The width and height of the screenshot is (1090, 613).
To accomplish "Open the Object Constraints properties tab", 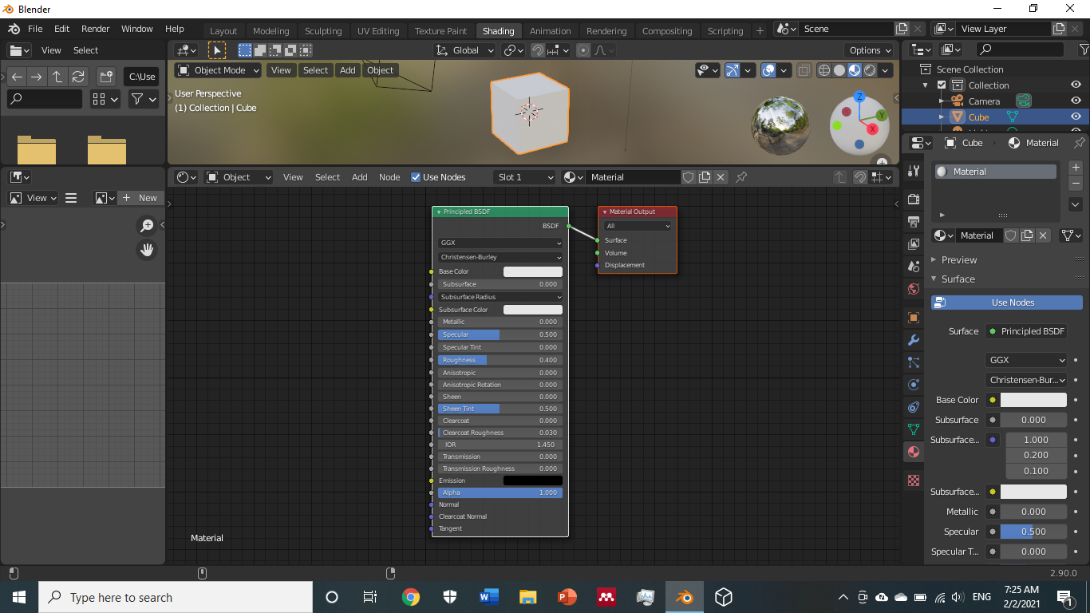I will [914, 407].
